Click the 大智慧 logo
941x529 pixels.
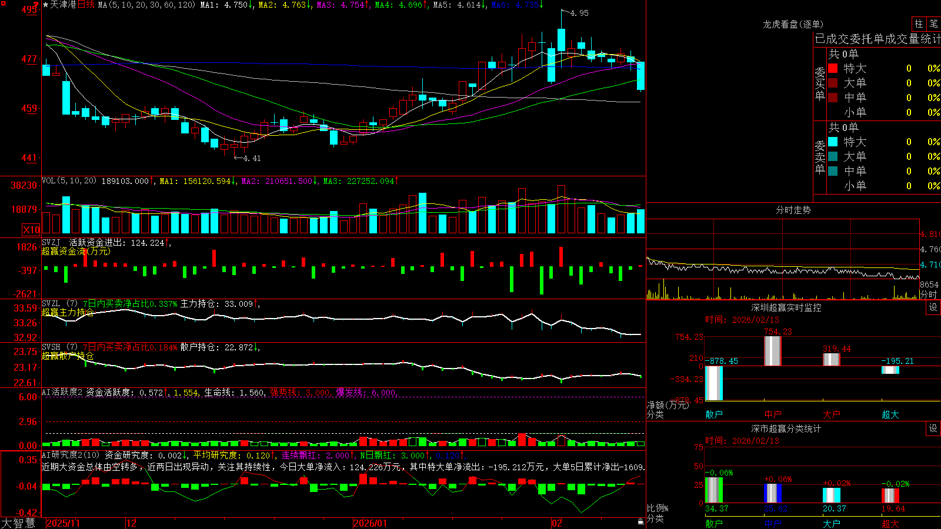click(18, 523)
